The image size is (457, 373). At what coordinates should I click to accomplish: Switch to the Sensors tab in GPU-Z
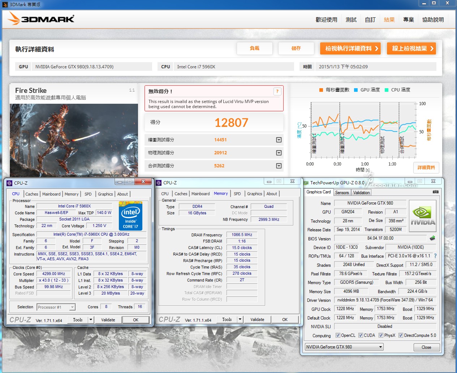342,193
